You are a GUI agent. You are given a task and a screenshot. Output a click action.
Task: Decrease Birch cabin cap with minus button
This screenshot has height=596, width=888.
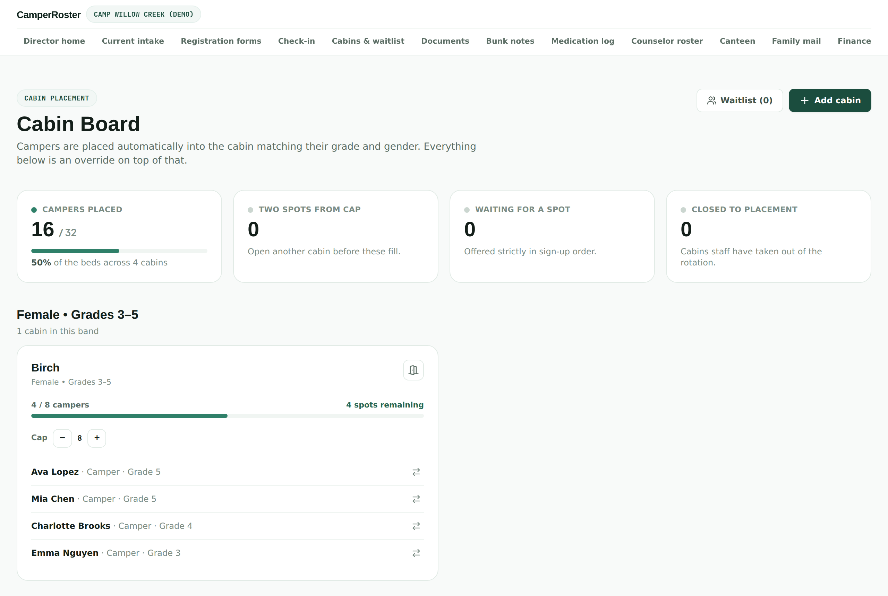click(62, 438)
